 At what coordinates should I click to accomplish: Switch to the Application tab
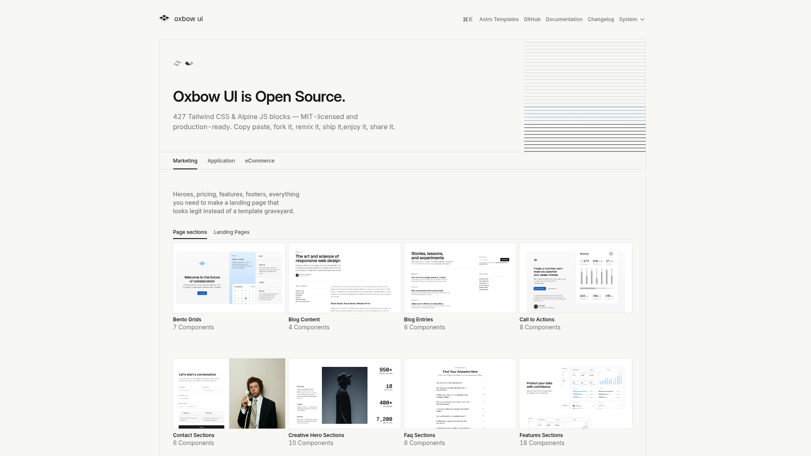221,161
